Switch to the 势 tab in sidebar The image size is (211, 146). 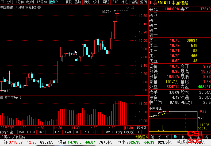coord(175,137)
